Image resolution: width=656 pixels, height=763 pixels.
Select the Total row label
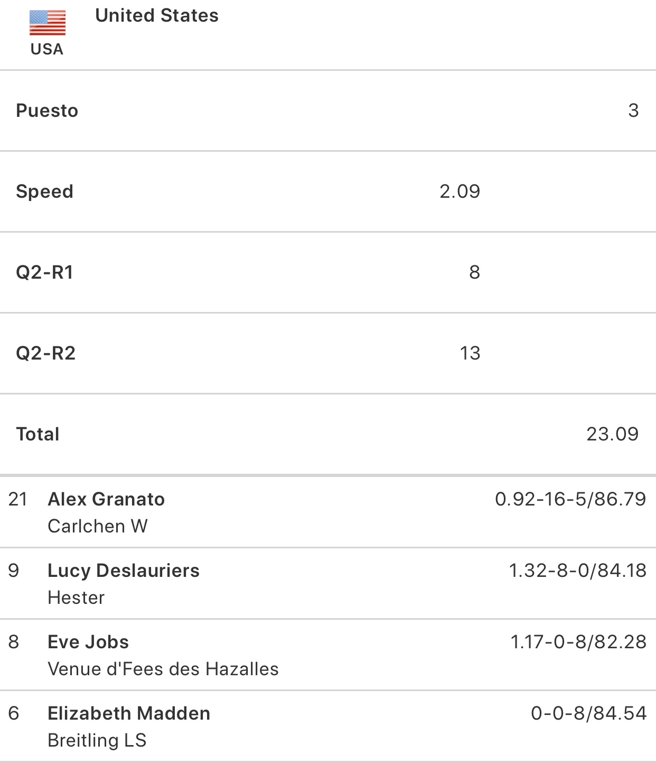click(38, 434)
